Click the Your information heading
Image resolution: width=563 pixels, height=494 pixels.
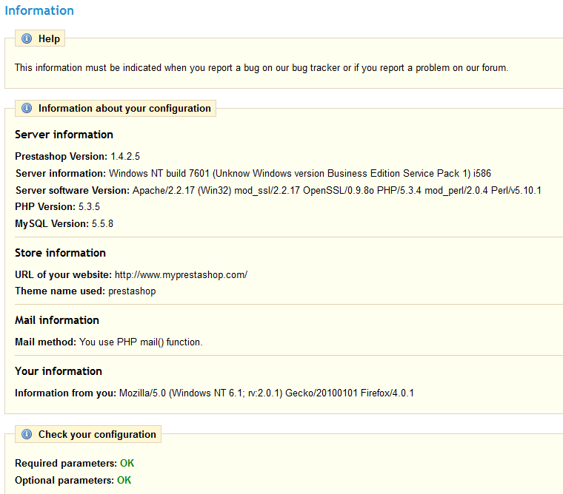pyautogui.click(x=59, y=371)
